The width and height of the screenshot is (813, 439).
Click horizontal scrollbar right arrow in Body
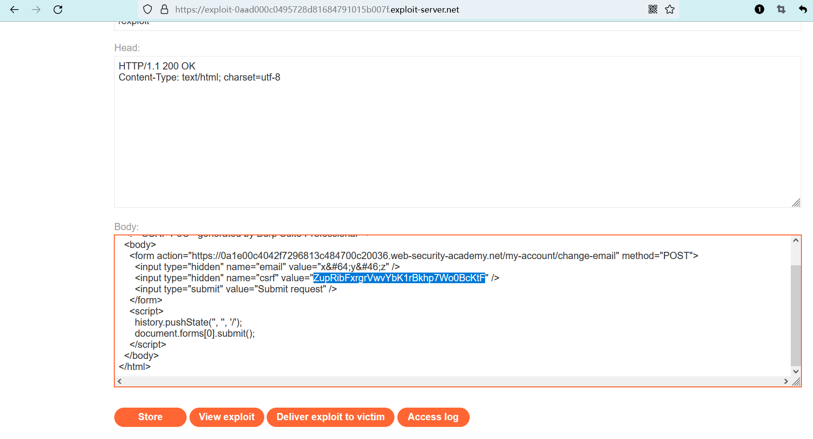pyautogui.click(x=786, y=382)
